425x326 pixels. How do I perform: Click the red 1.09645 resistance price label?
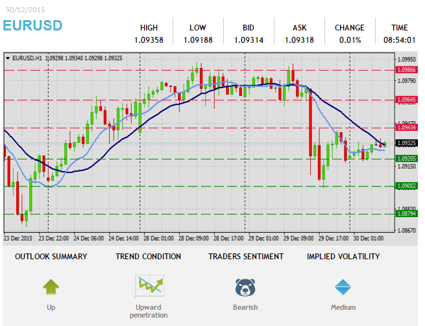coord(407,100)
